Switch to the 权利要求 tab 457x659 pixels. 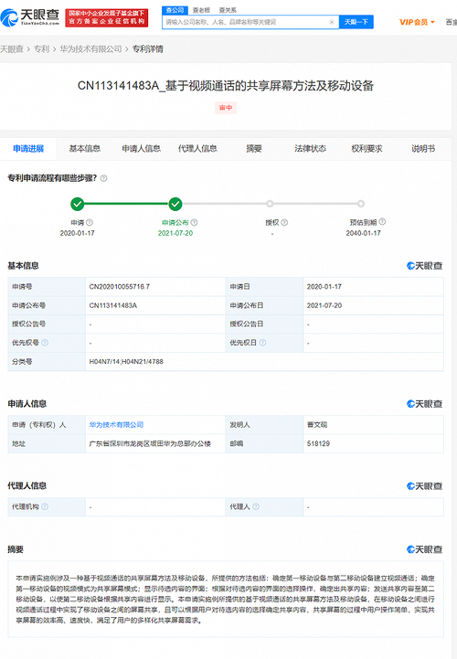[367, 148]
